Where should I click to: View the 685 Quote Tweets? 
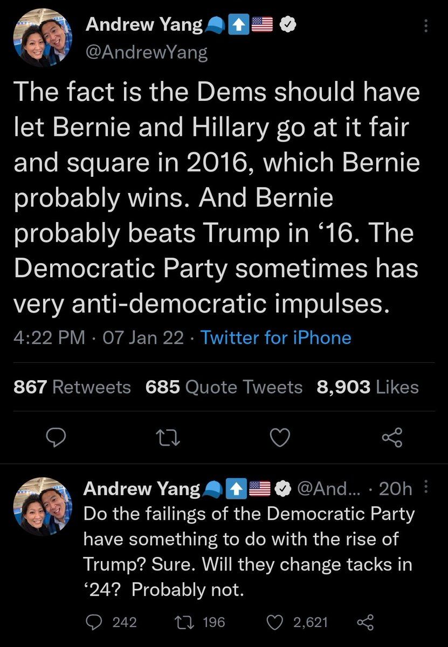coord(224,387)
